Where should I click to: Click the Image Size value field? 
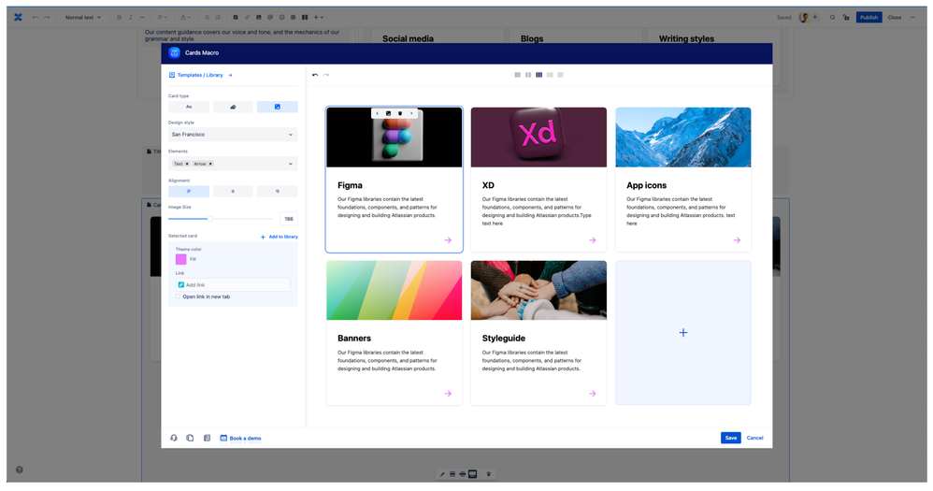pos(289,219)
